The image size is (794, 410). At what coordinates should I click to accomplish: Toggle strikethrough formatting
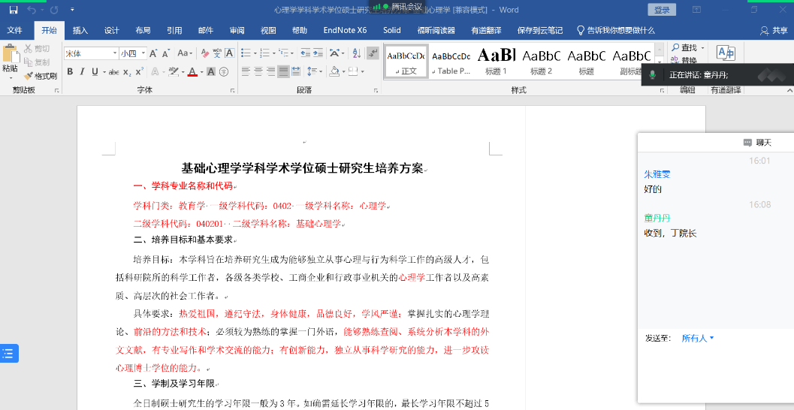pos(113,72)
